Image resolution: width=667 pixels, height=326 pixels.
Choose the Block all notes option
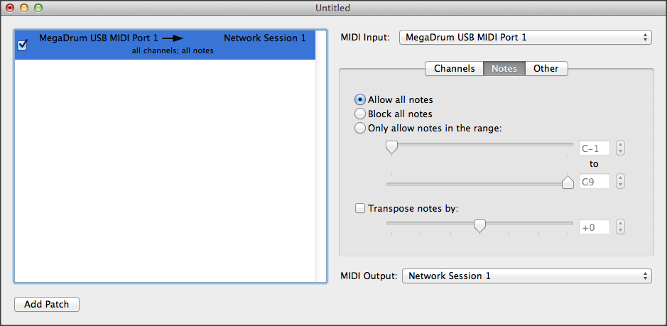click(x=360, y=114)
